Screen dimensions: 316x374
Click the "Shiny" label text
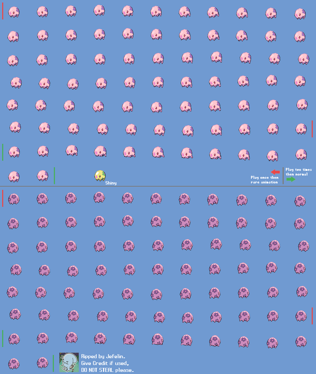click(111, 183)
